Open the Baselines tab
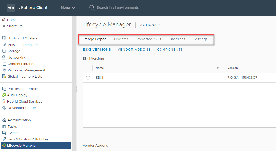 [177, 39]
